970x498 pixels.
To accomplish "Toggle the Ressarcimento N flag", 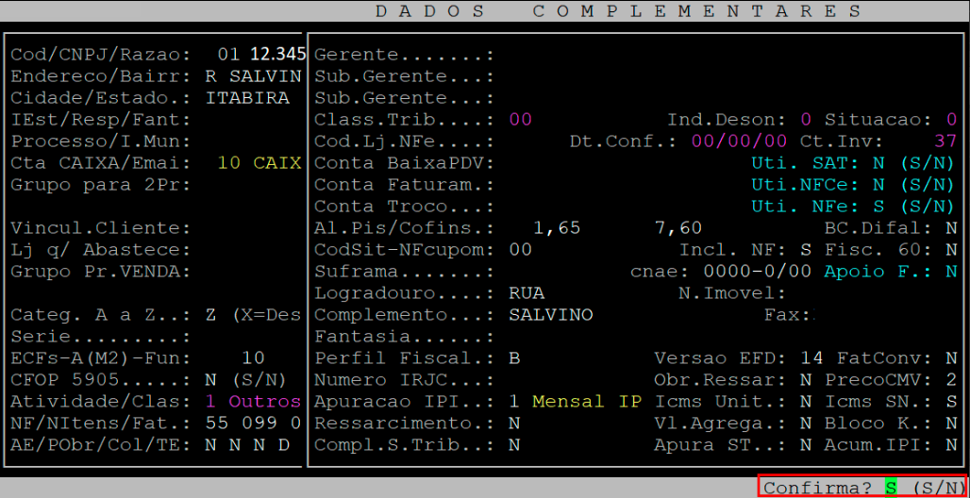I will [514, 423].
